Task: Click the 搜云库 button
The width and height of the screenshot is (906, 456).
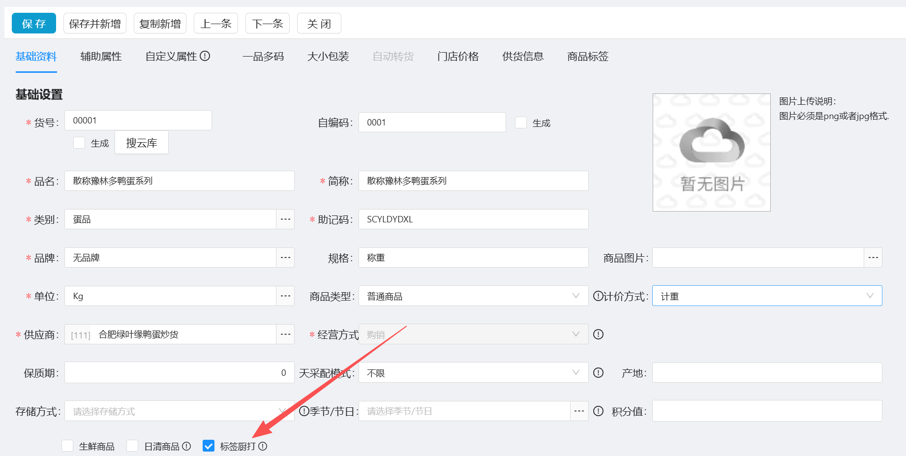Action: click(x=142, y=143)
